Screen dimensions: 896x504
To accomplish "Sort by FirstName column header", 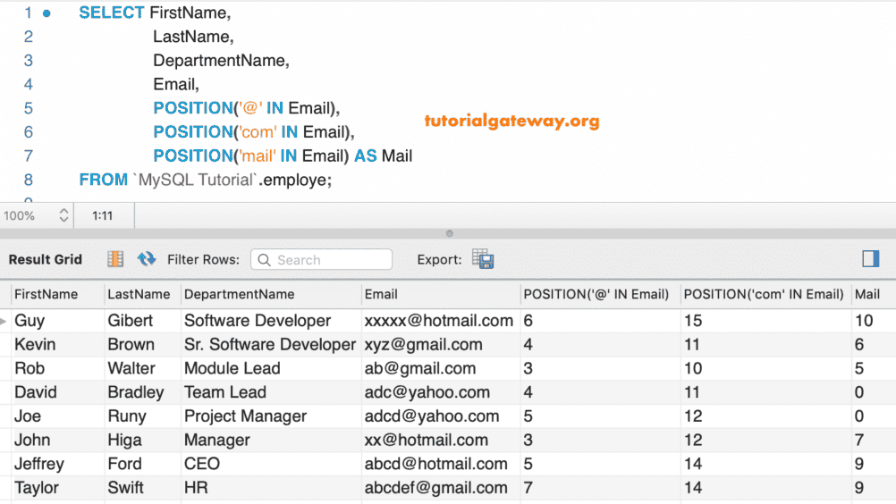I will click(x=46, y=294).
